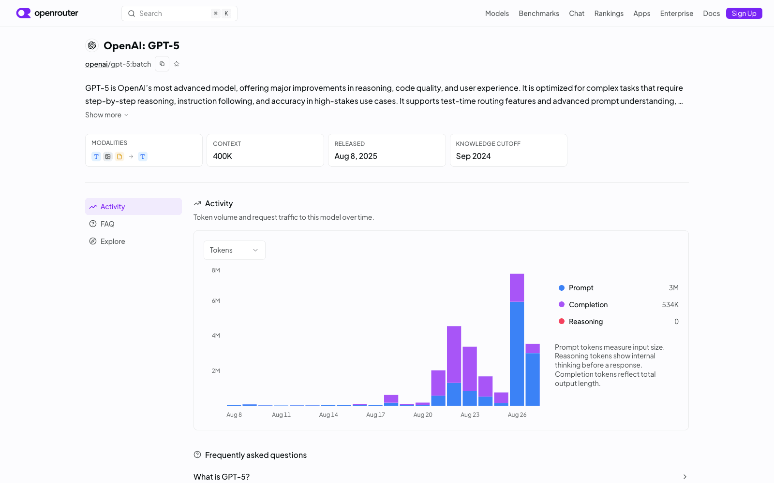Click the 'MODALITIES' card label
Image resolution: width=774 pixels, height=483 pixels.
click(109, 143)
